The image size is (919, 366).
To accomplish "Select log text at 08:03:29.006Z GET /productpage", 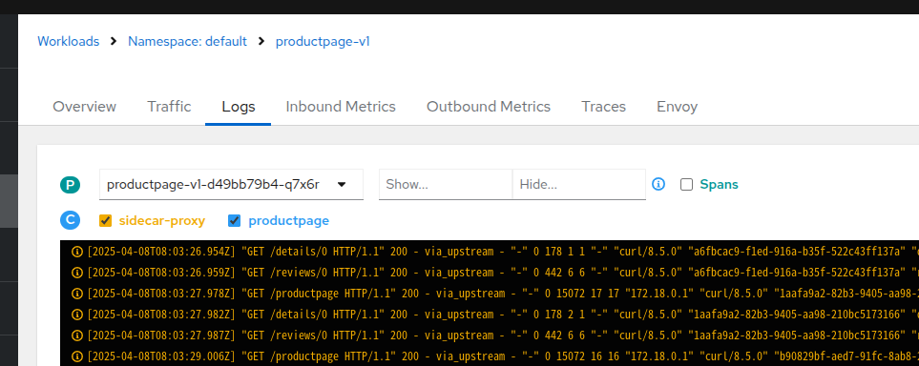I will tap(503, 356).
